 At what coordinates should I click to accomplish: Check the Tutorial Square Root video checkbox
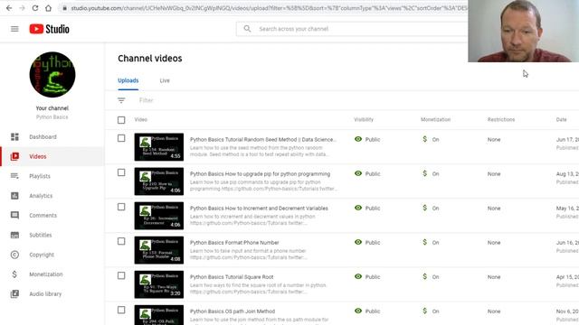tap(121, 275)
